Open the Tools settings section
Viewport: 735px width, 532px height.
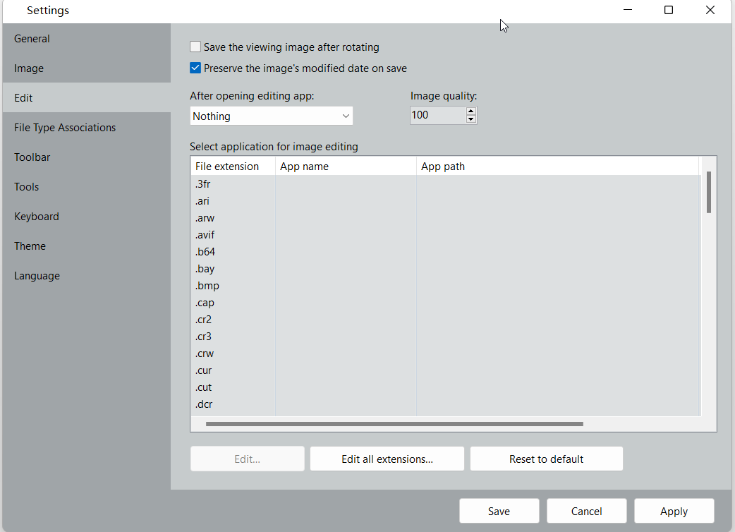click(26, 186)
